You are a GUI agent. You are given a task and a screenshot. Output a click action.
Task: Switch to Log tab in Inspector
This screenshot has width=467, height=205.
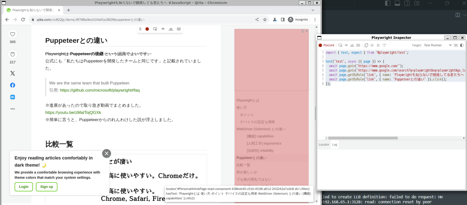click(x=334, y=144)
